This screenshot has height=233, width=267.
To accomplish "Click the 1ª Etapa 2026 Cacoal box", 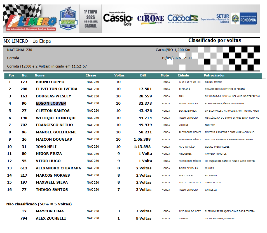I will 90,19.
